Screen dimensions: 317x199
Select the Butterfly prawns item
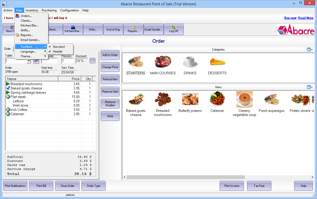click(190, 99)
